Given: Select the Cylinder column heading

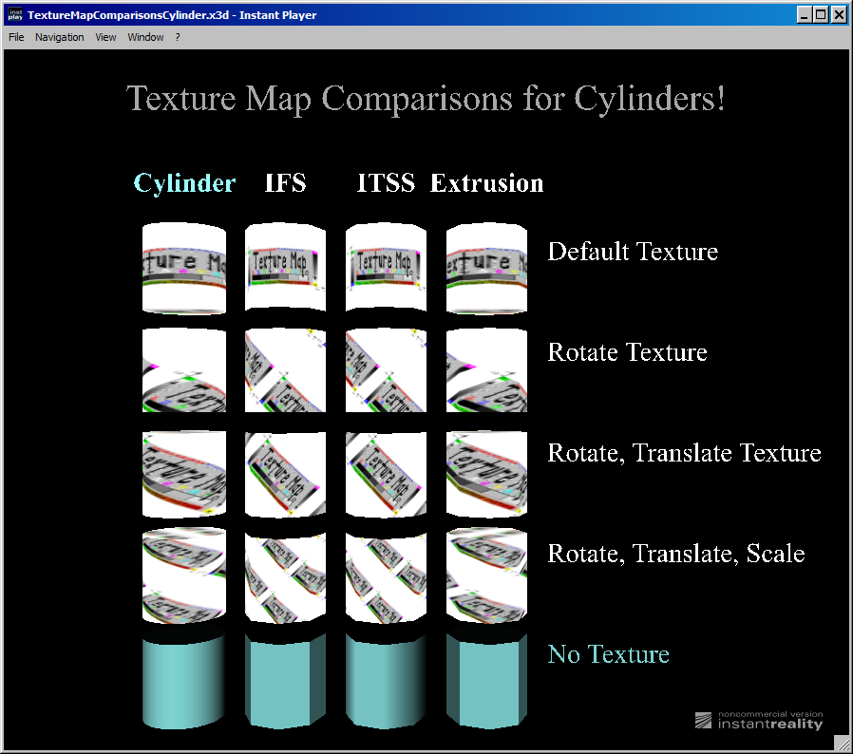Looking at the screenshot, I should (x=184, y=183).
